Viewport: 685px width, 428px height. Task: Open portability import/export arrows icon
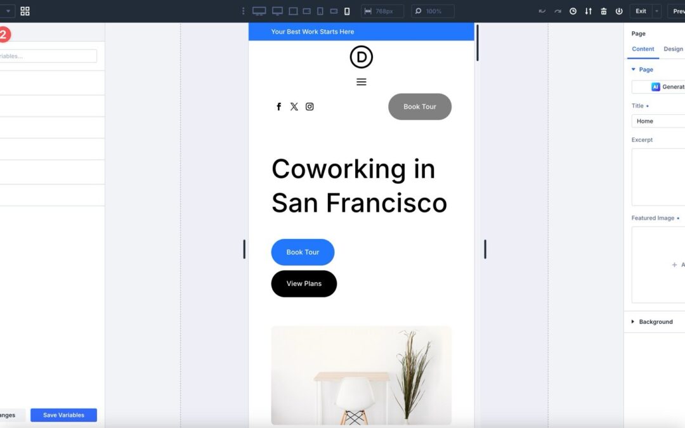pos(588,11)
